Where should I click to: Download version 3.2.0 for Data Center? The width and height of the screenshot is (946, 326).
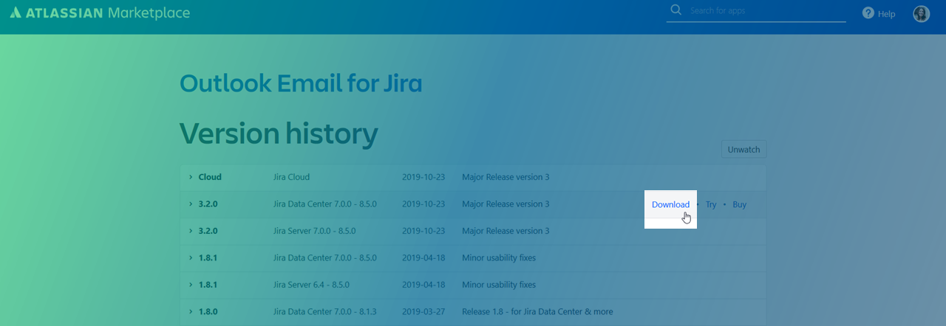coord(670,204)
